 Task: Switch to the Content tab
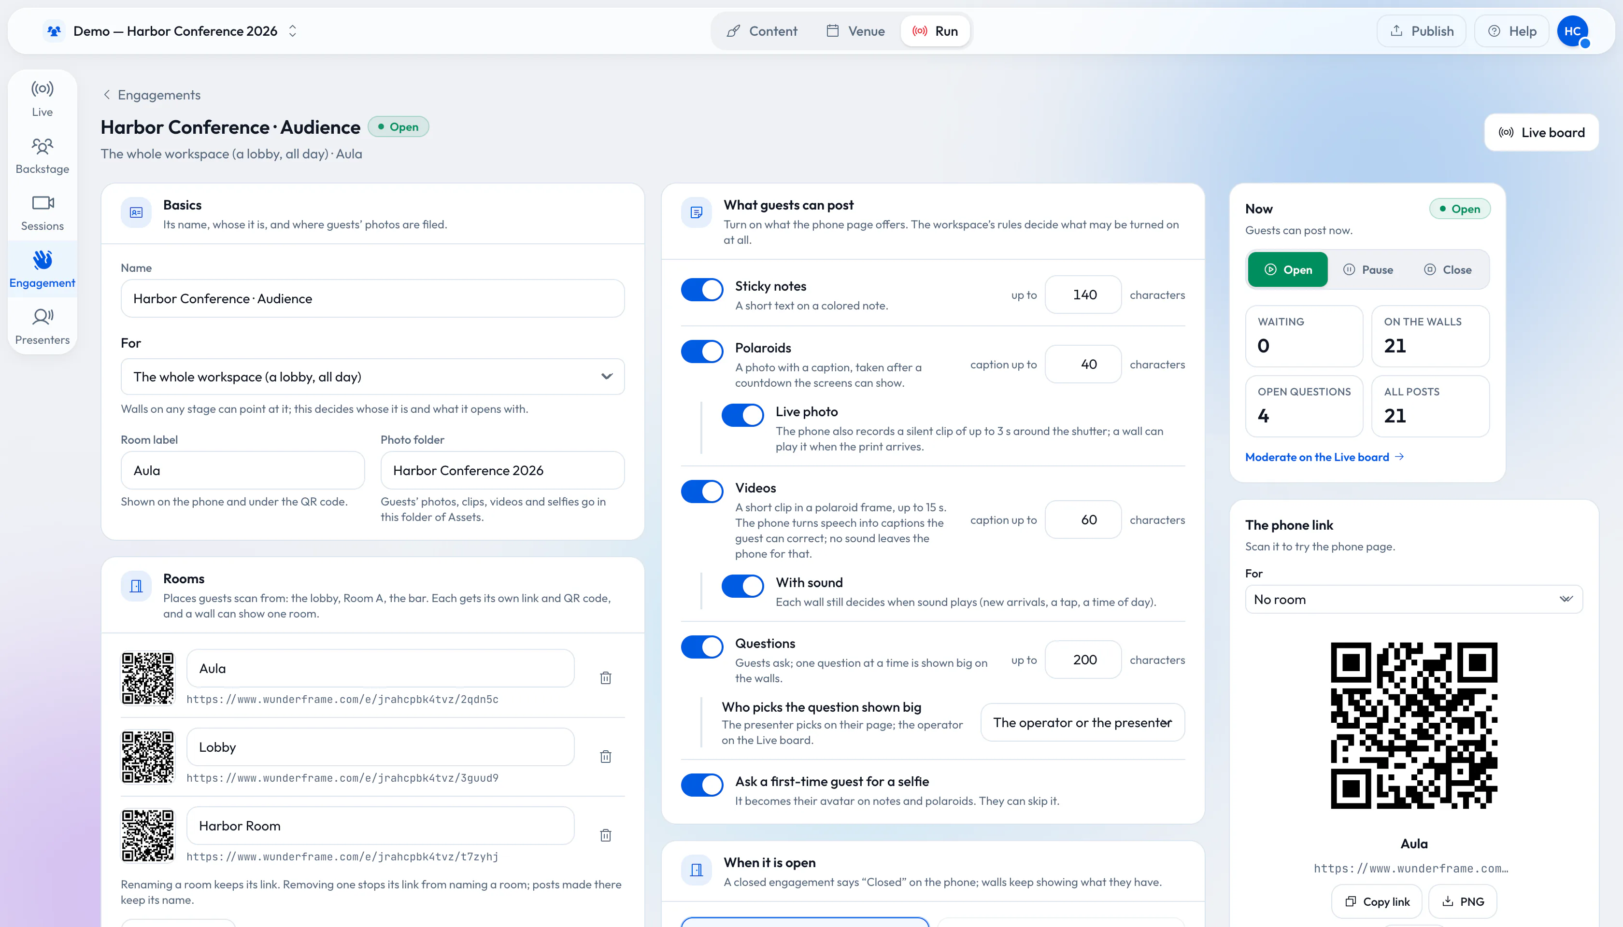click(x=762, y=31)
